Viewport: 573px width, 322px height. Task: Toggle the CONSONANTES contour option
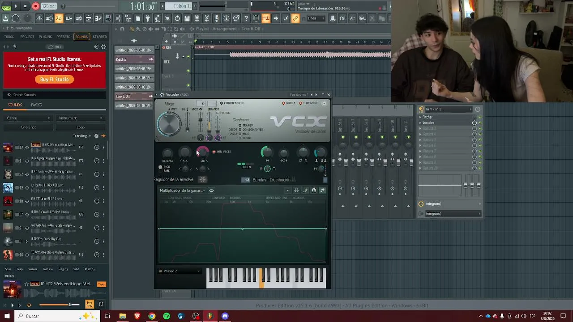pyautogui.click(x=251, y=130)
